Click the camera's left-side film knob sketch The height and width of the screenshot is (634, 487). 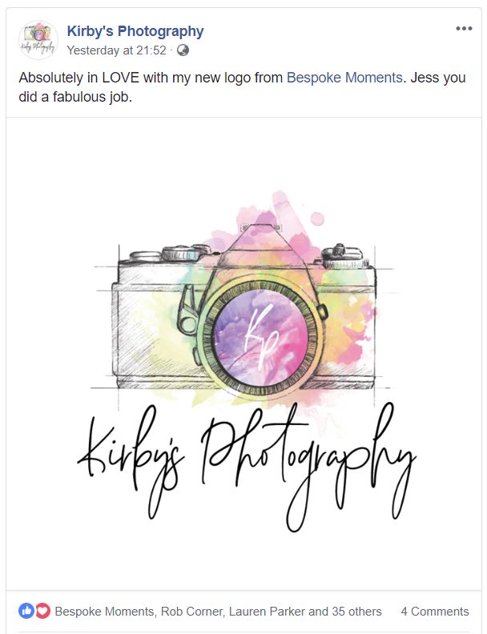pyautogui.click(x=182, y=253)
